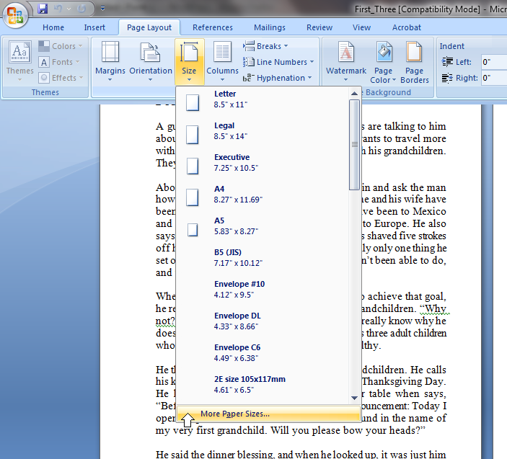Click More Paper Sizes option
This screenshot has width=507, height=459.
[x=234, y=414]
